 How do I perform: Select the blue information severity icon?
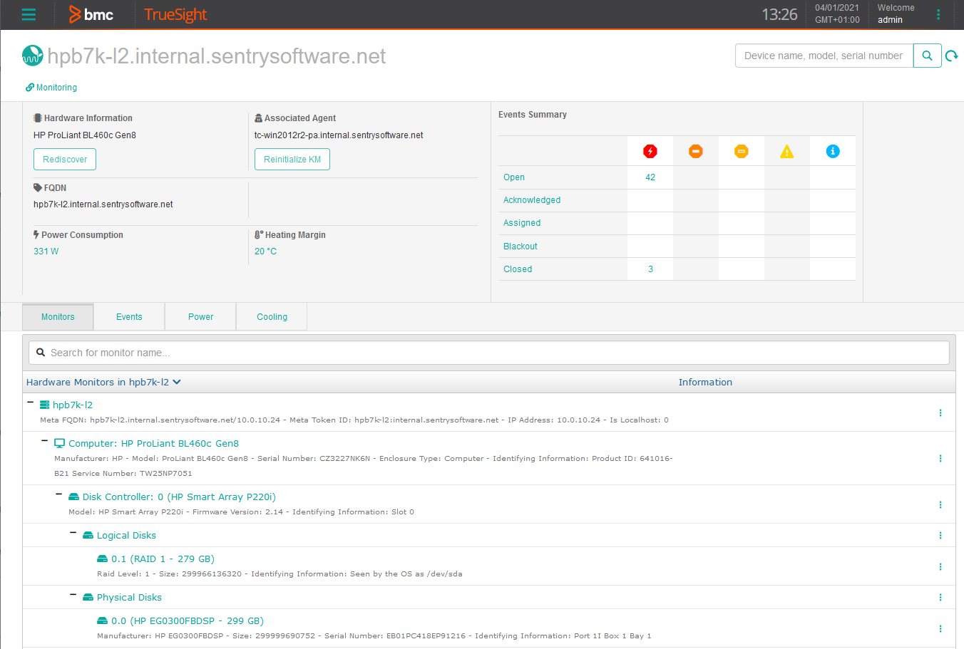coord(832,150)
